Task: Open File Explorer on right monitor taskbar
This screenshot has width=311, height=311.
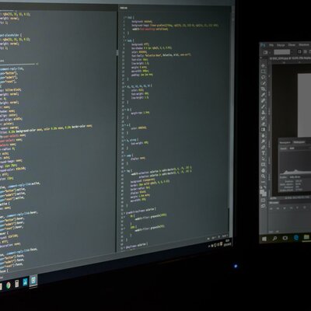Action: coord(306,237)
